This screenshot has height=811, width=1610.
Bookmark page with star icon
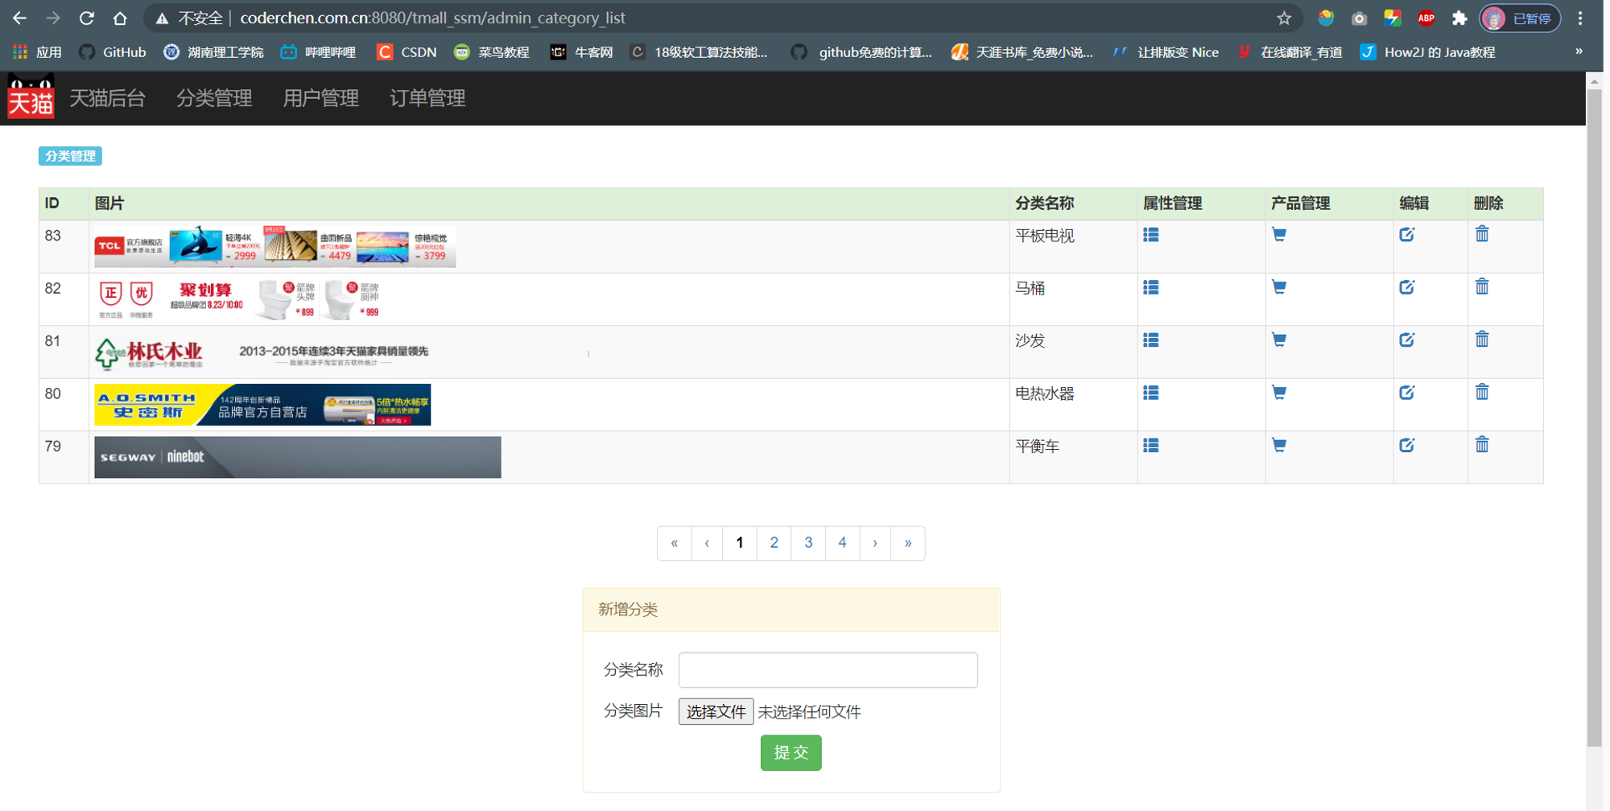(x=1284, y=18)
